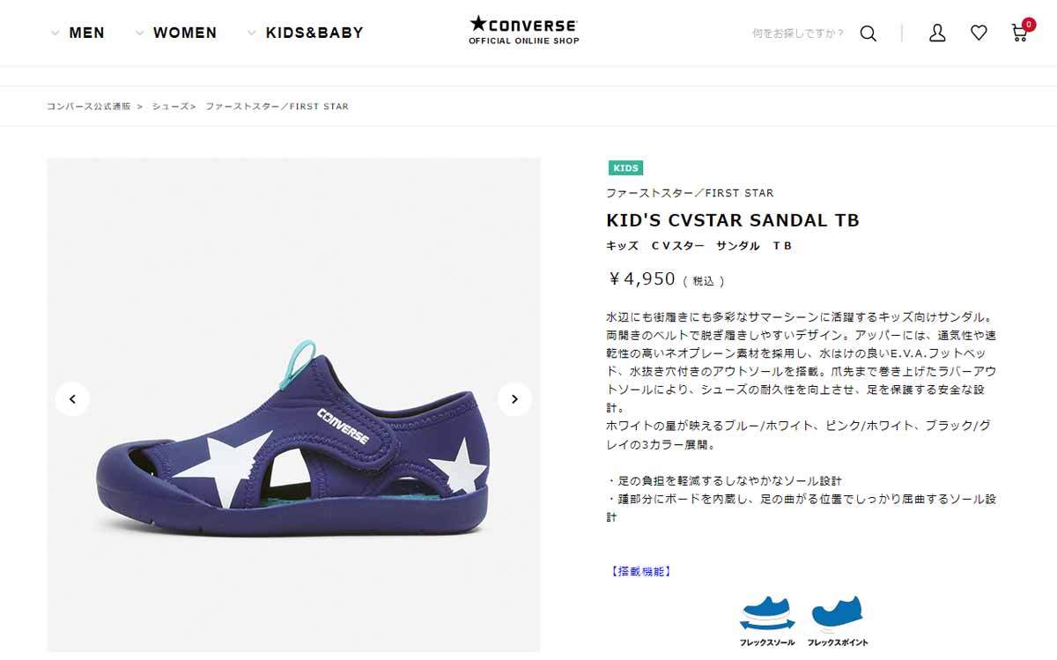Open the WOMEN menu item

(x=185, y=33)
